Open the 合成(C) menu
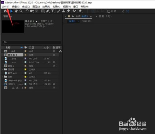The image size is (155, 134). (x=26, y=7)
